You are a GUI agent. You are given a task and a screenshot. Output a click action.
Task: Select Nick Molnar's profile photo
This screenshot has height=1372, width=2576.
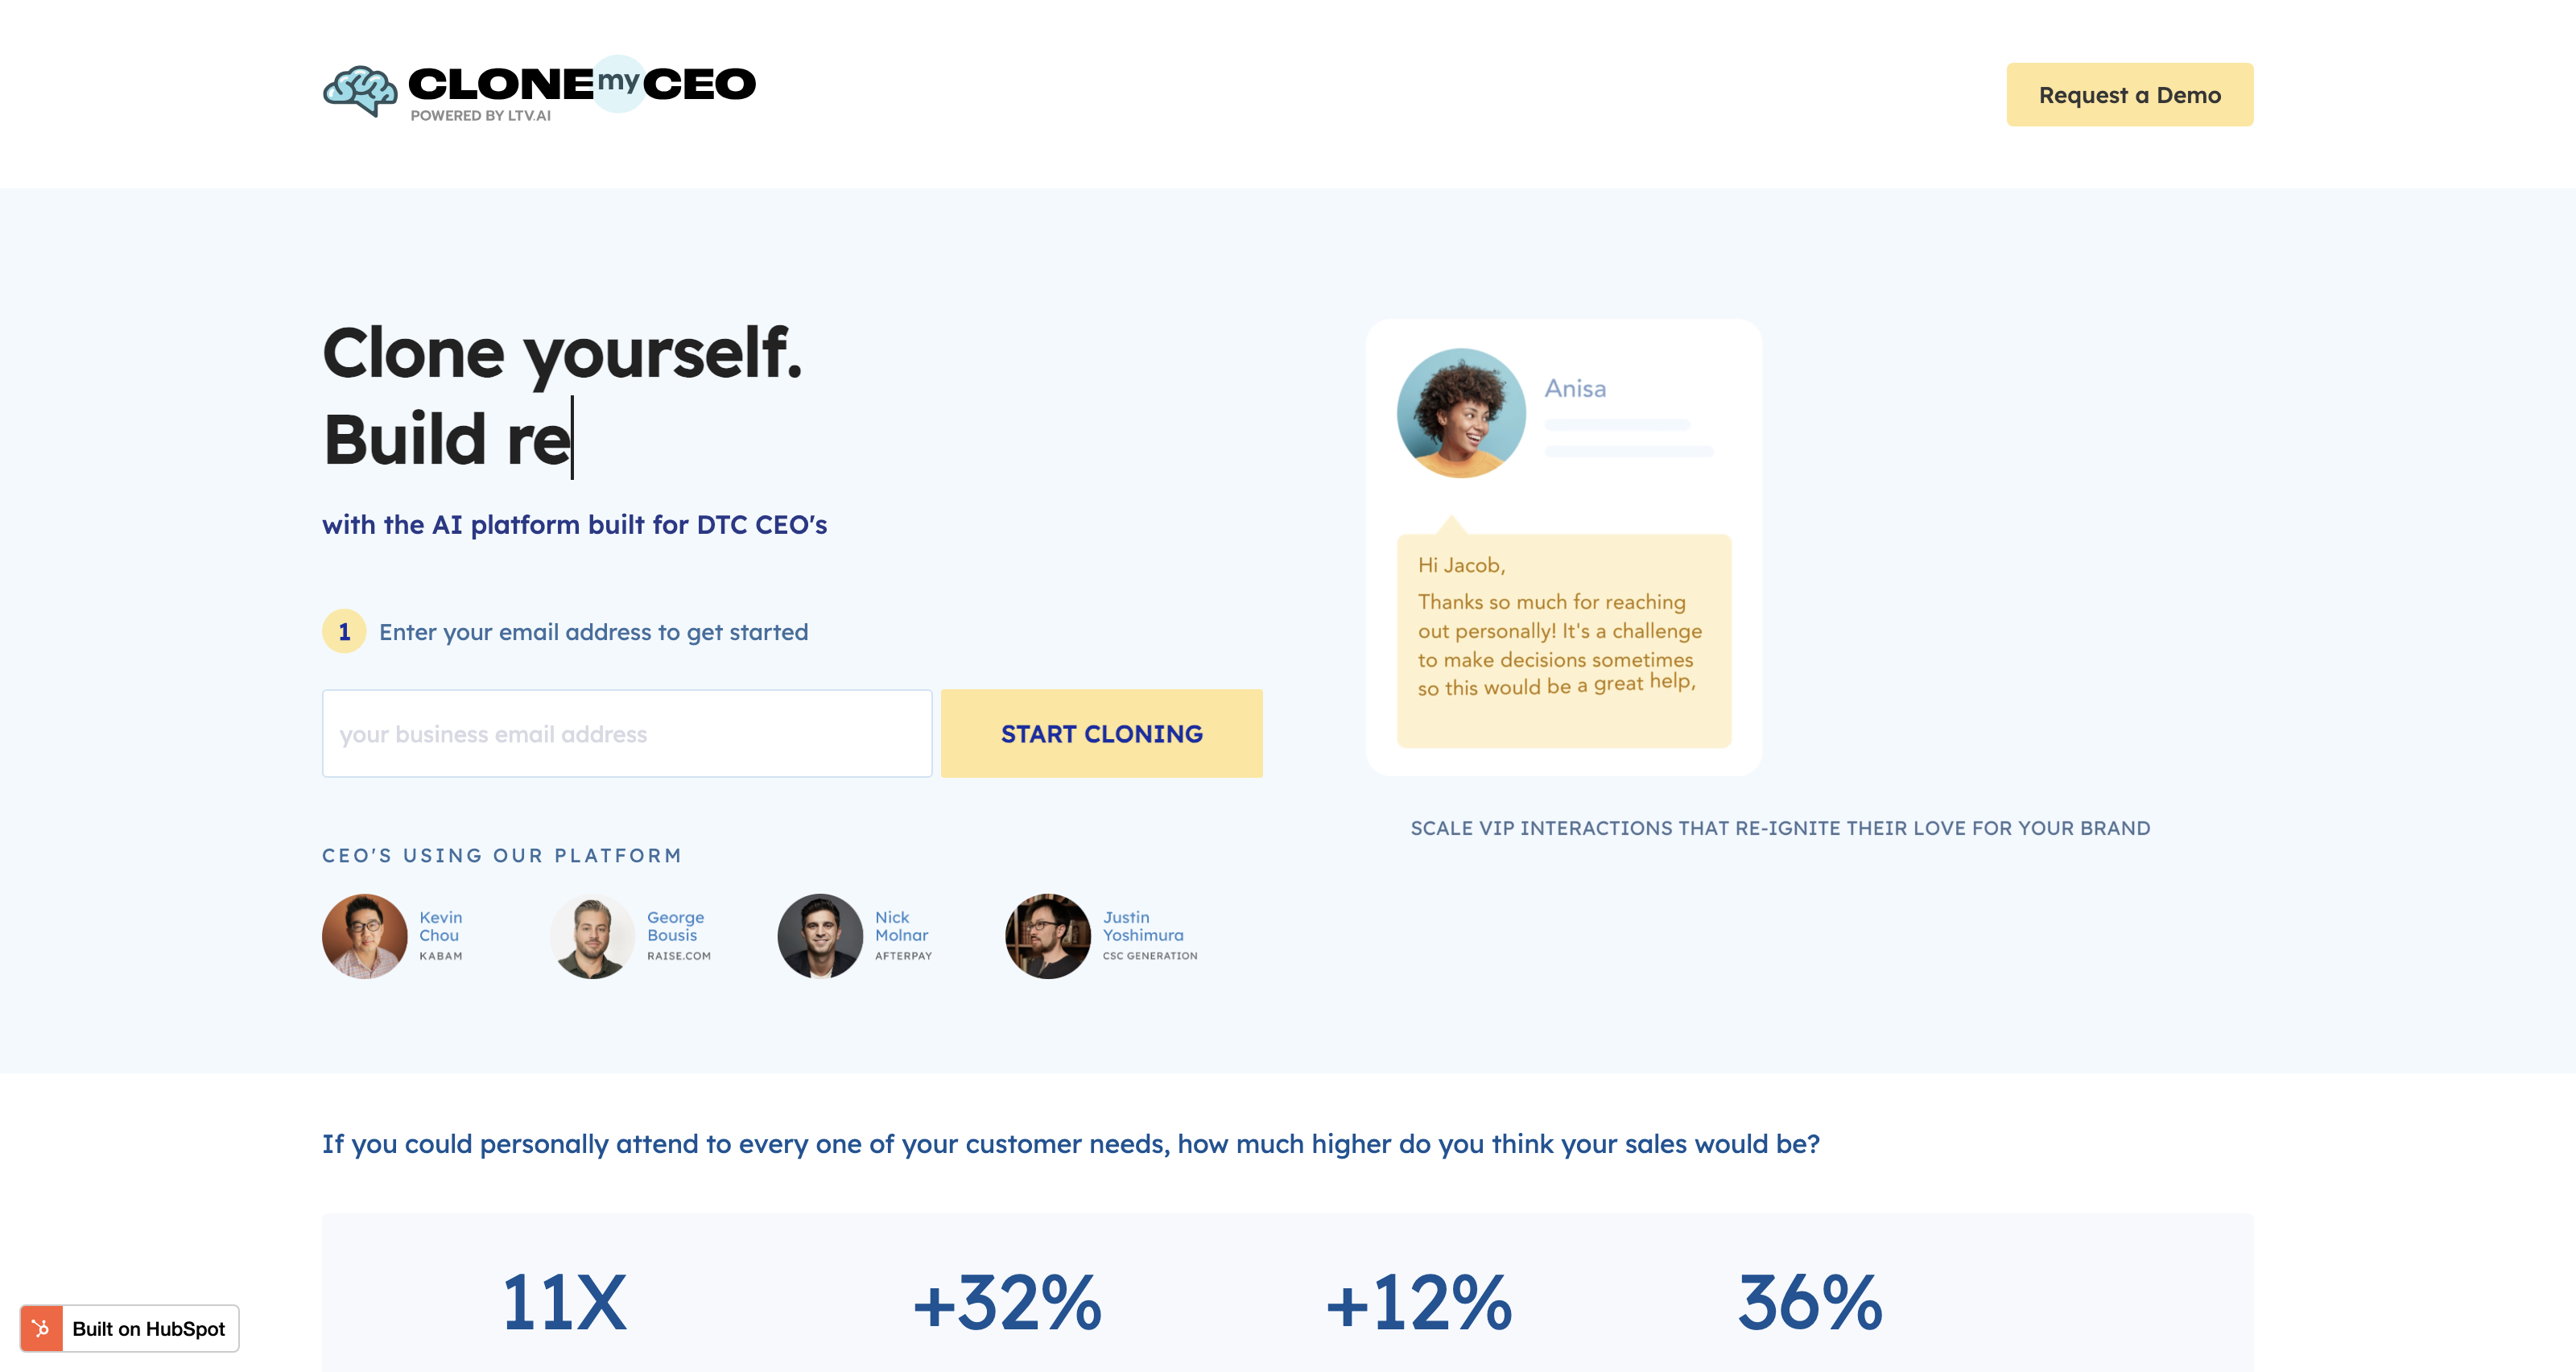820,936
